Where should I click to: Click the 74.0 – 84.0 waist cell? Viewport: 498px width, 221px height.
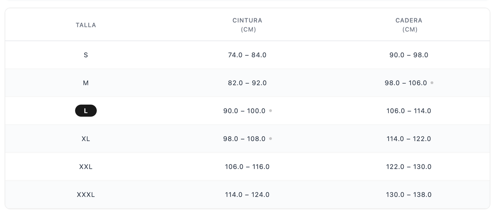pos(247,55)
